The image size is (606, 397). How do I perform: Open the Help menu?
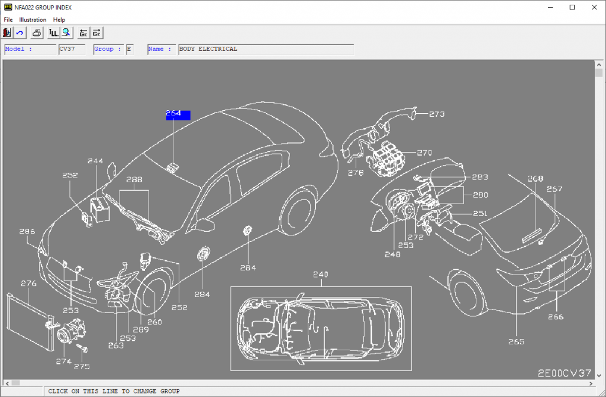tap(59, 20)
